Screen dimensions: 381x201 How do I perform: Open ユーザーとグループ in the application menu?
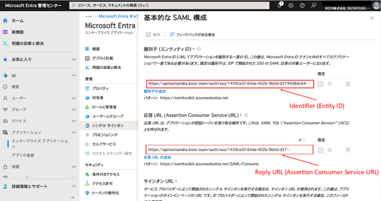coord(107,116)
